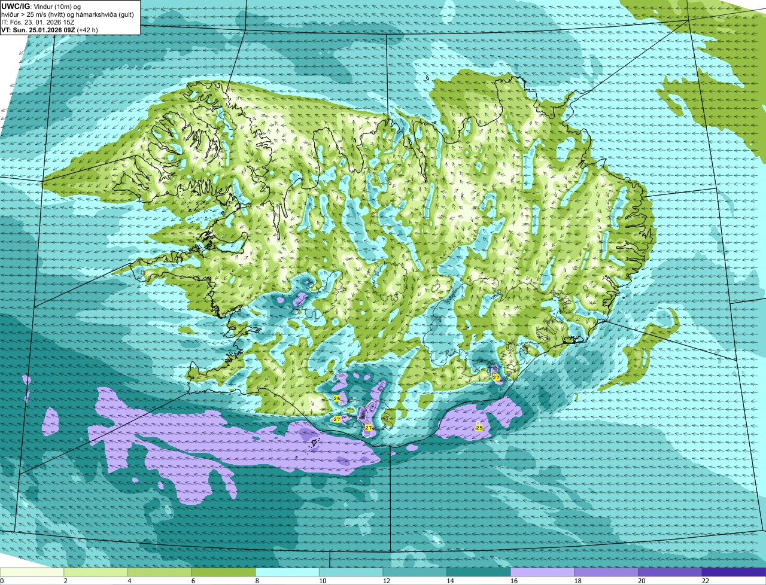766x585 pixels.
Task: Click the "UWC/IG: Vindur (10m) og" title line
Action: pos(41,5)
